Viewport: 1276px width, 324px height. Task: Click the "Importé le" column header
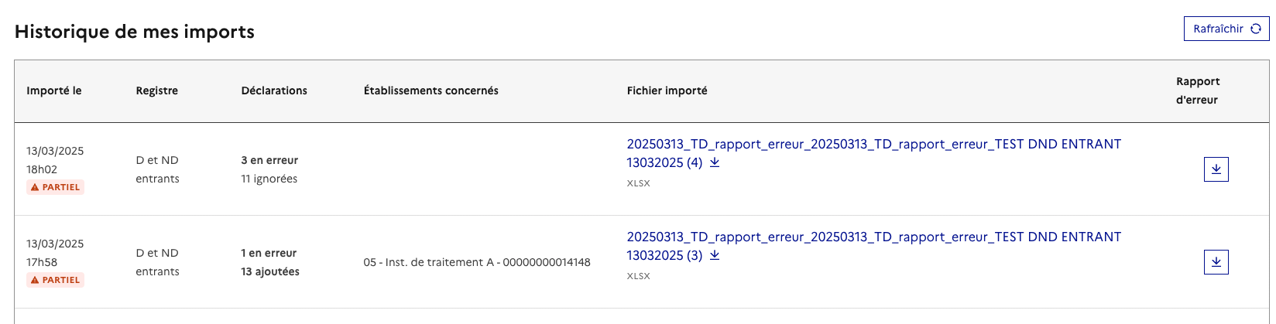[x=53, y=90]
